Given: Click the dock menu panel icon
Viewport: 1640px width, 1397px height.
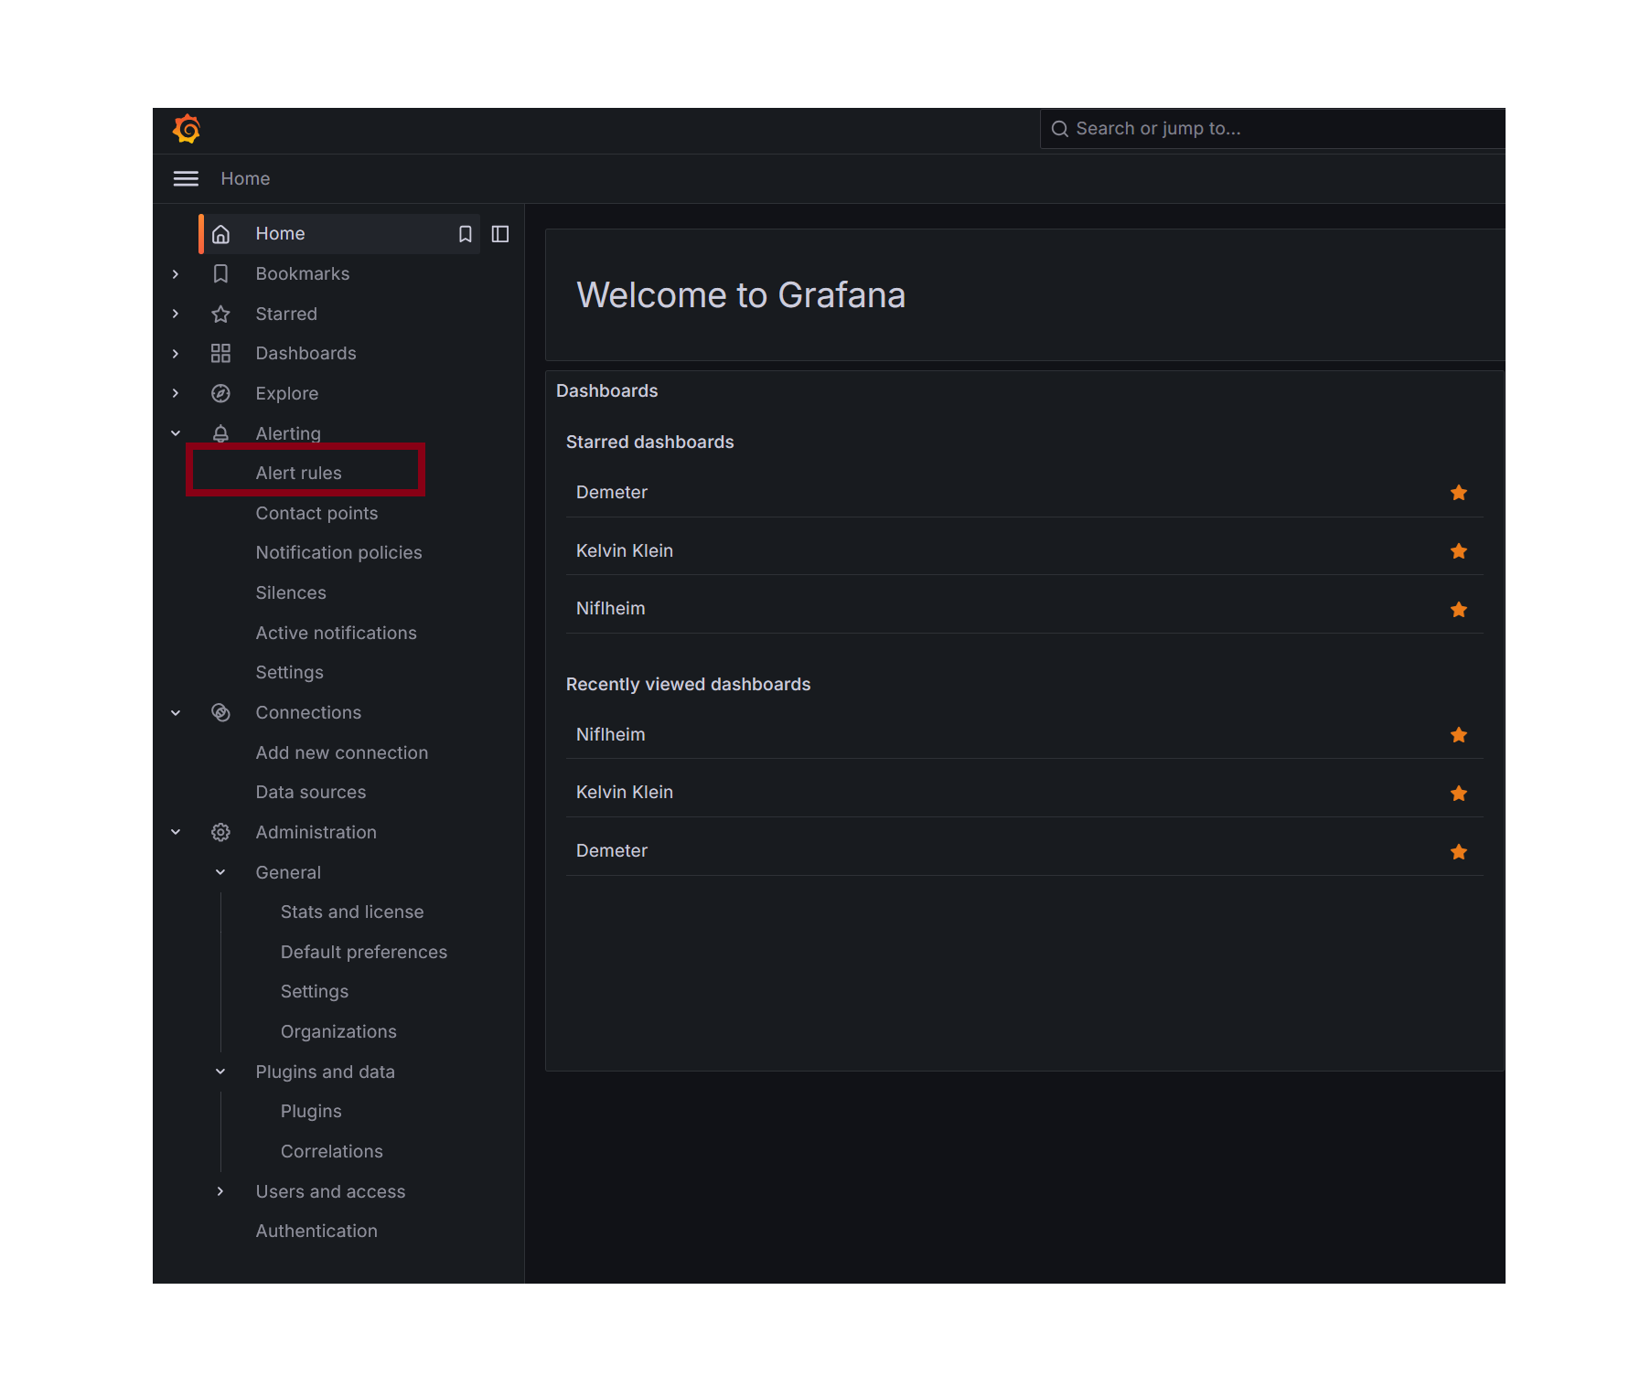Looking at the screenshot, I should [x=500, y=234].
